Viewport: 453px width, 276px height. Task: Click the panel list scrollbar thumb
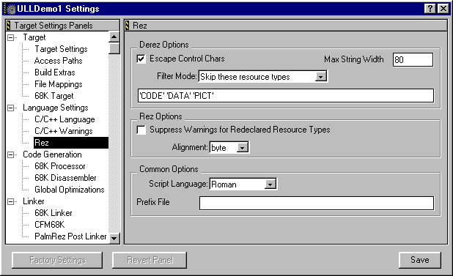coord(114,48)
